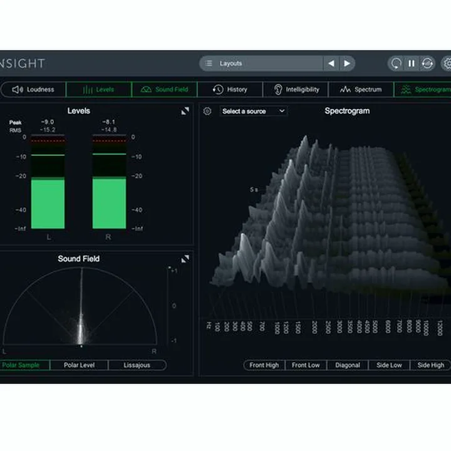Screen dimensions: 451x451
Task: Click the 5 s time marker label
Action: click(x=254, y=189)
